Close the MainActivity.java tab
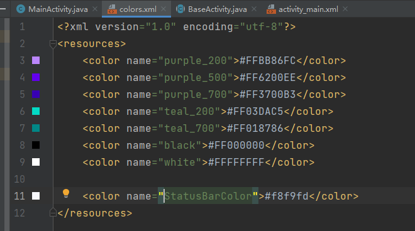 [x=95, y=9]
